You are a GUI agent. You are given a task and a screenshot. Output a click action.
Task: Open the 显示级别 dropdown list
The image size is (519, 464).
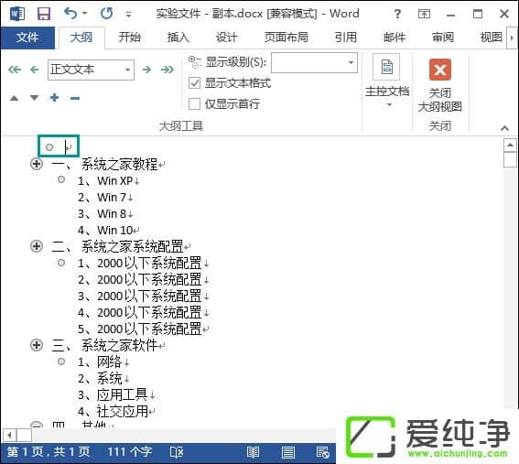[351, 62]
